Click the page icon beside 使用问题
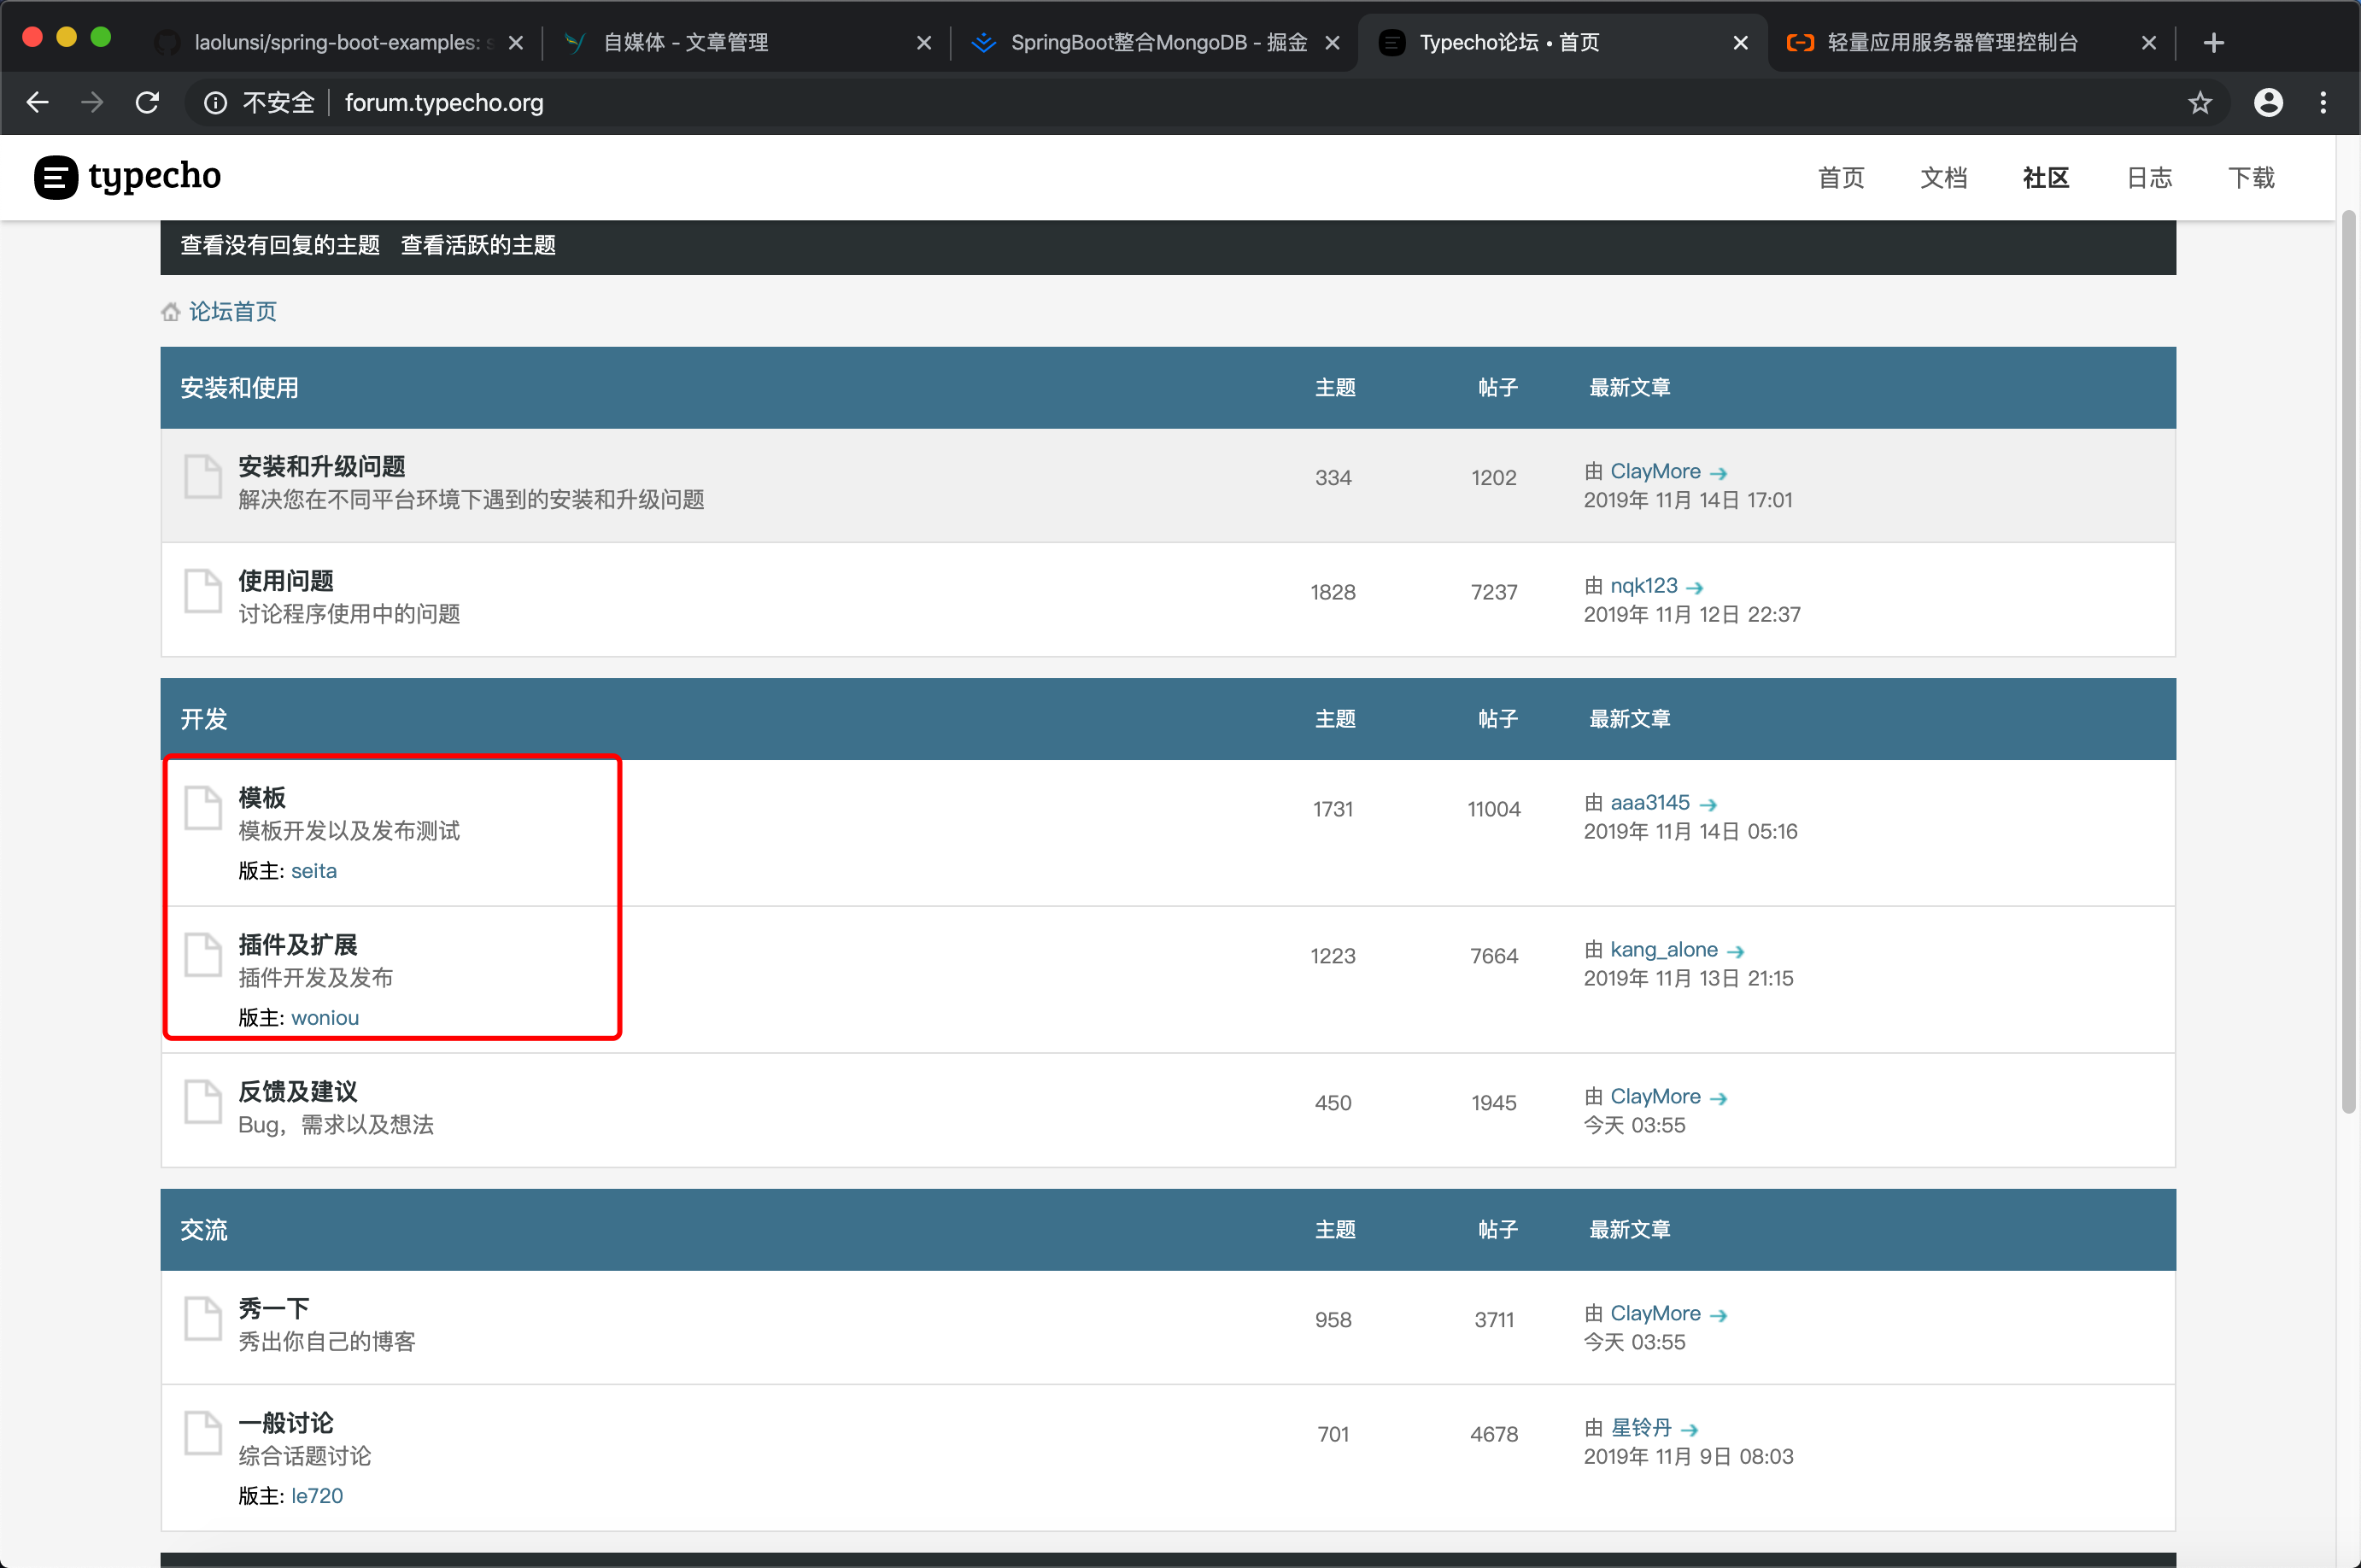 click(203, 592)
